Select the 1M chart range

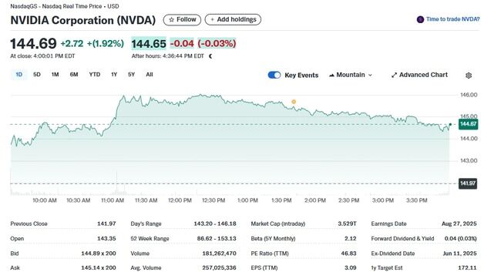tap(55, 75)
